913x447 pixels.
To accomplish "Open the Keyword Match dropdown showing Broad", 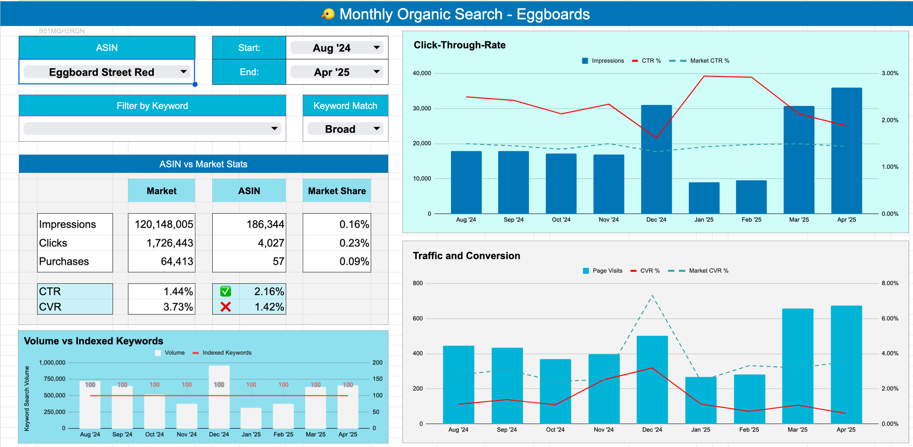I will 346,129.
